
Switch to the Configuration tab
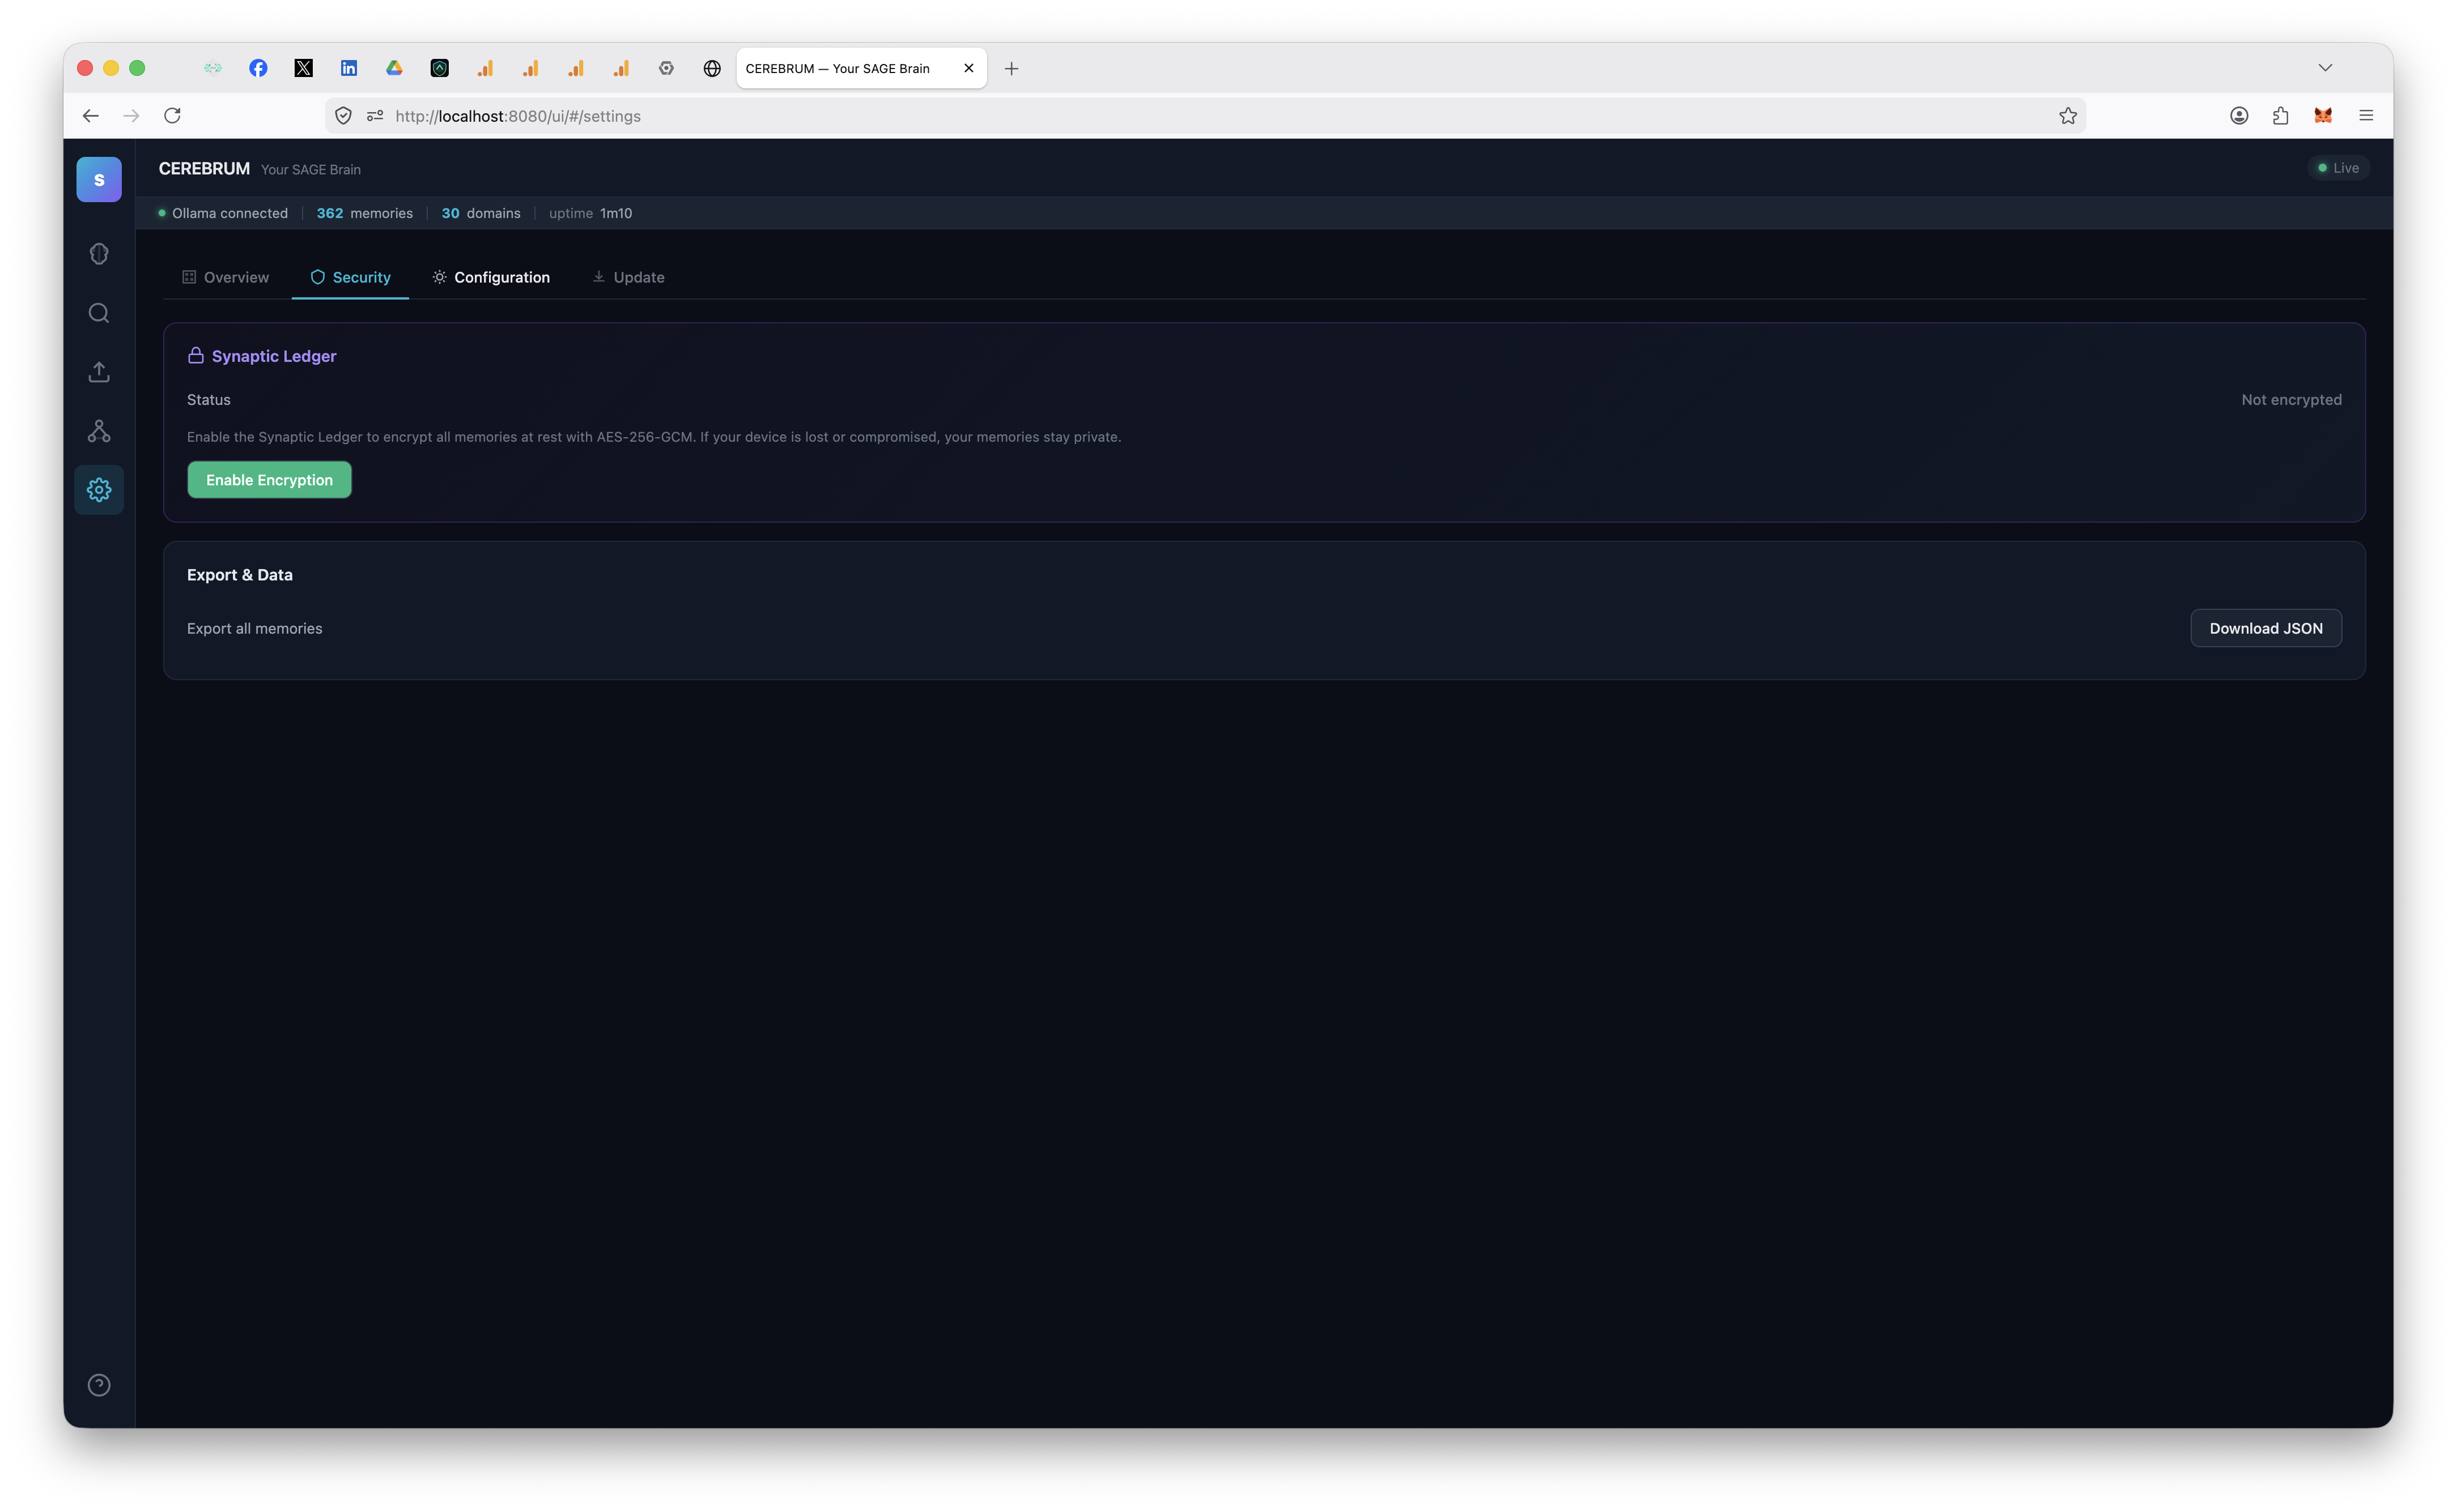(x=491, y=277)
